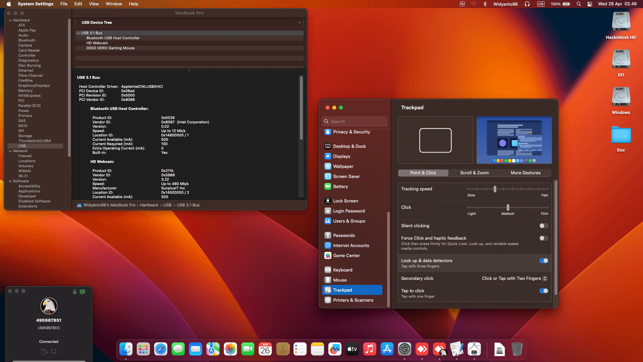Open the View menu
The height and width of the screenshot is (362, 643).
click(94, 4)
